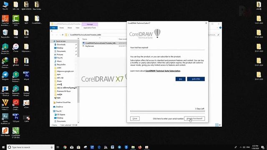Select Premiere Mr Roun folder in pane
Viewport: 267px width, 150px height.
click(64, 91)
